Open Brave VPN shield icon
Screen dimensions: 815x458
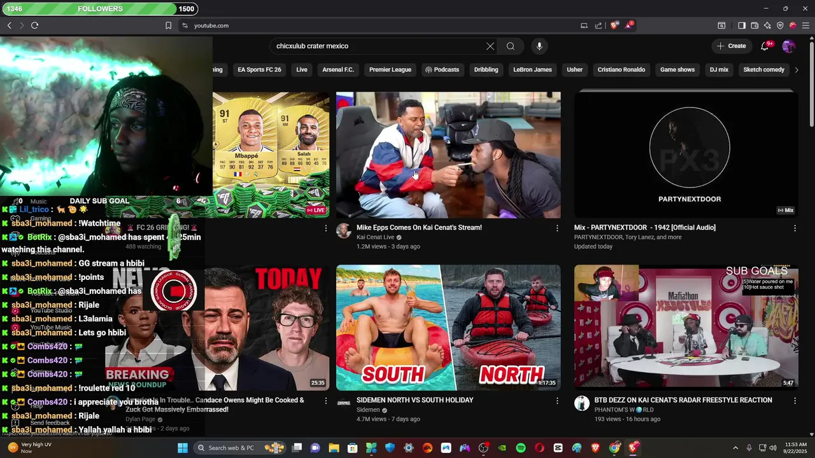tap(780, 25)
